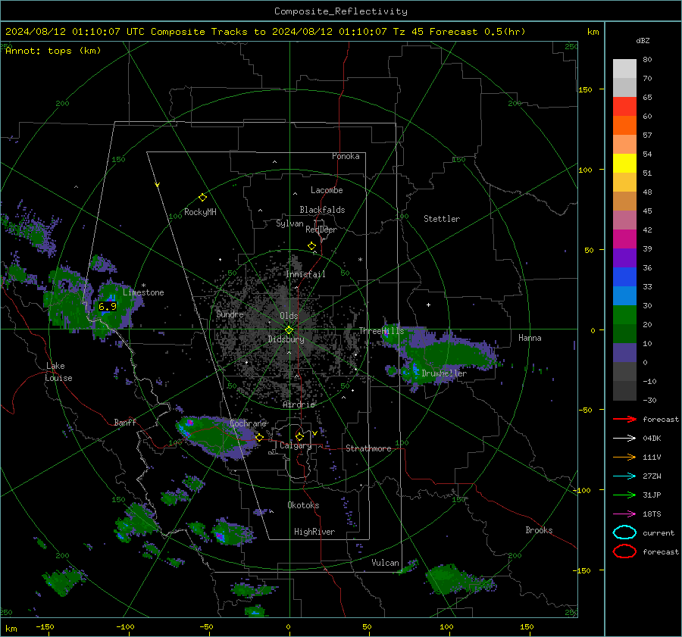Viewport: 682px width, 637px height.
Task: Click the HighRiver label
Action: 314,532
